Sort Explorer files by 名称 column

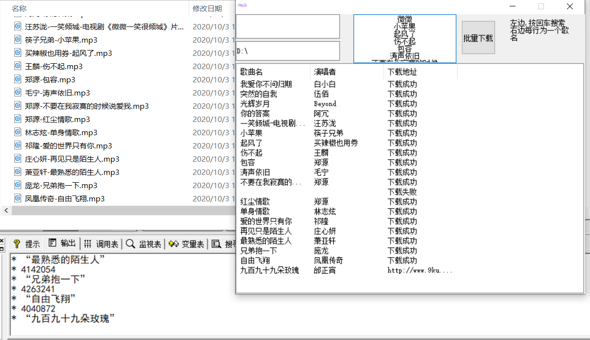(x=19, y=8)
